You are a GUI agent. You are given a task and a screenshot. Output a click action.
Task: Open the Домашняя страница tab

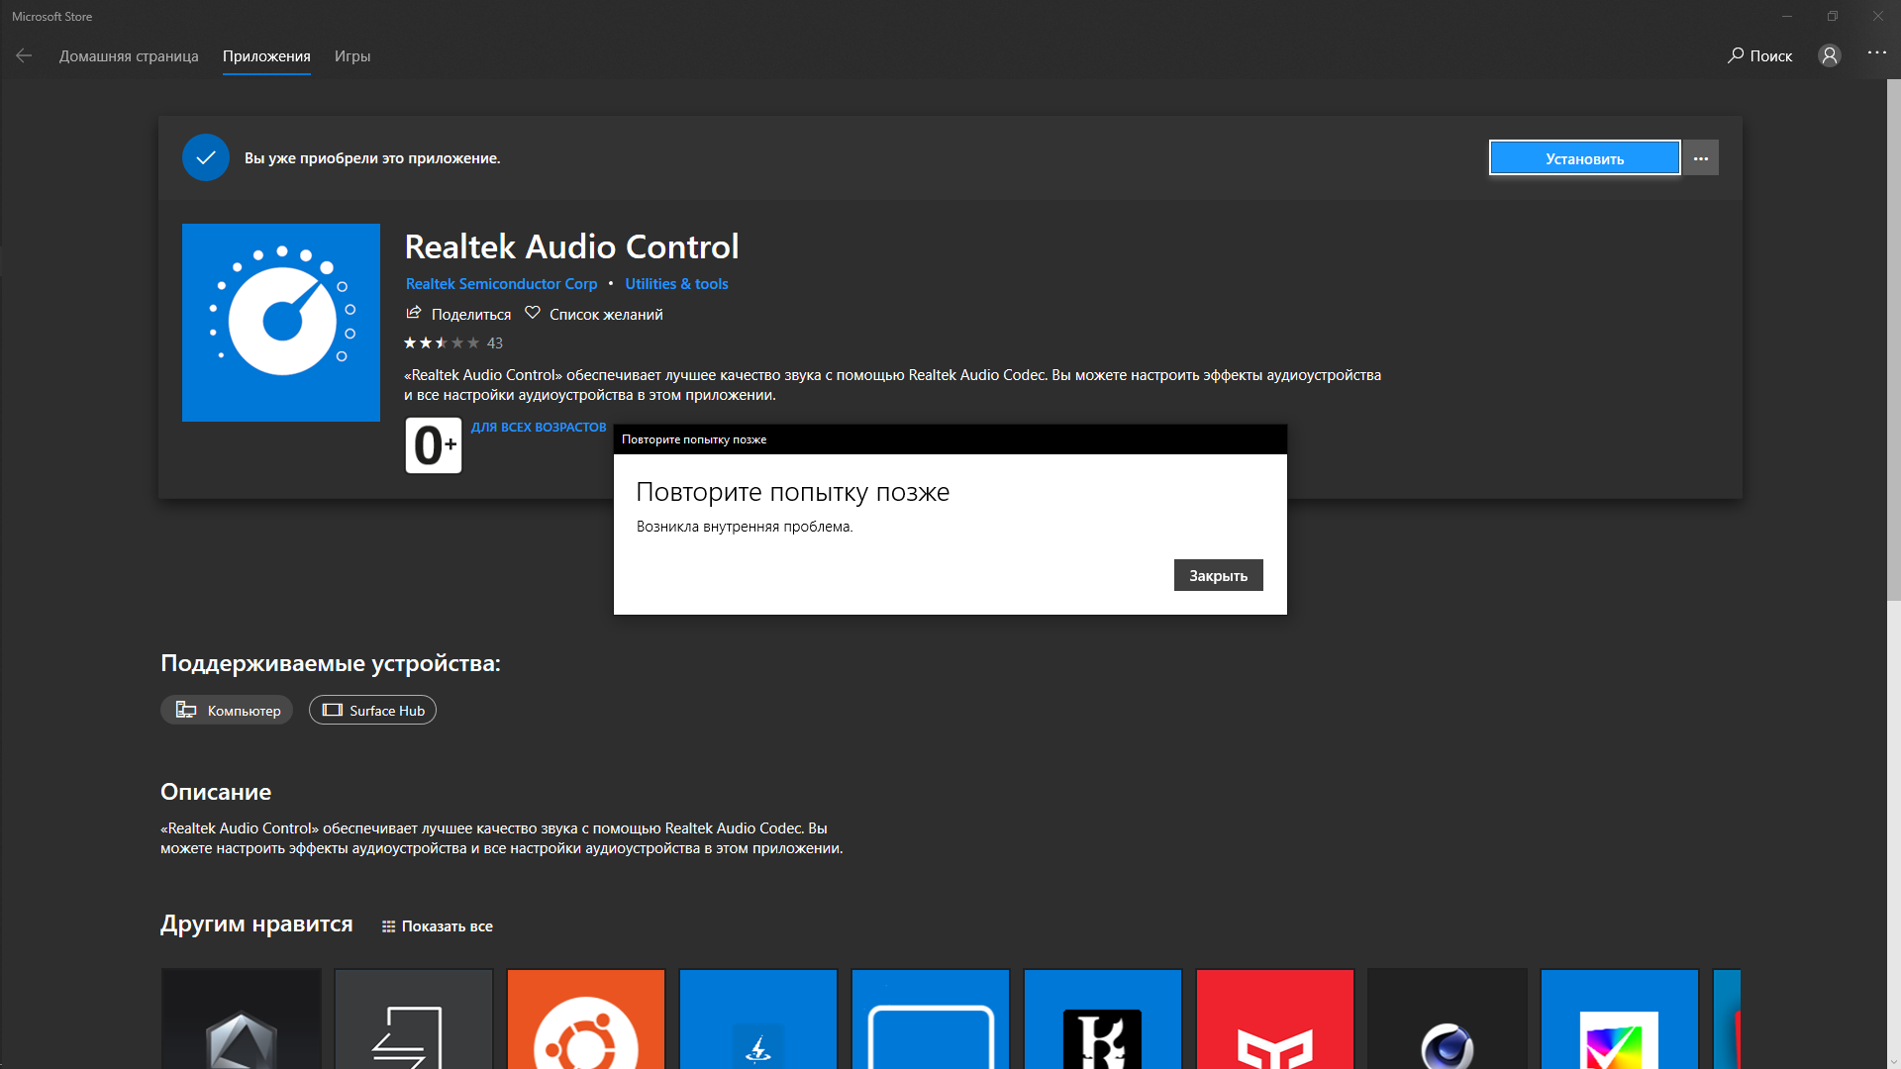coord(129,56)
